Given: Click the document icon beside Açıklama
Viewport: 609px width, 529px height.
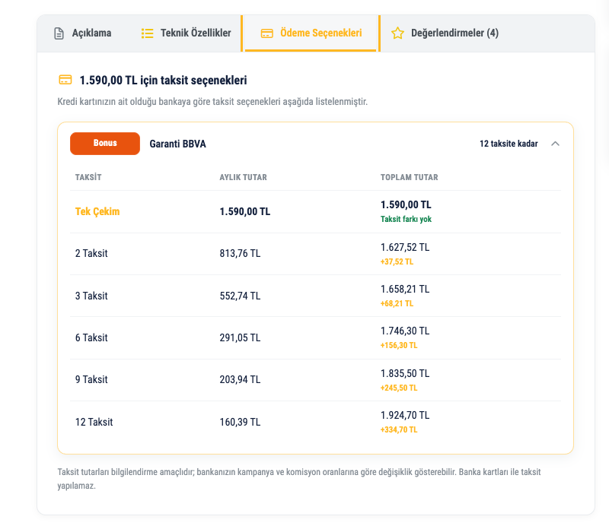Looking at the screenshot, I should (x=59, y=33).
